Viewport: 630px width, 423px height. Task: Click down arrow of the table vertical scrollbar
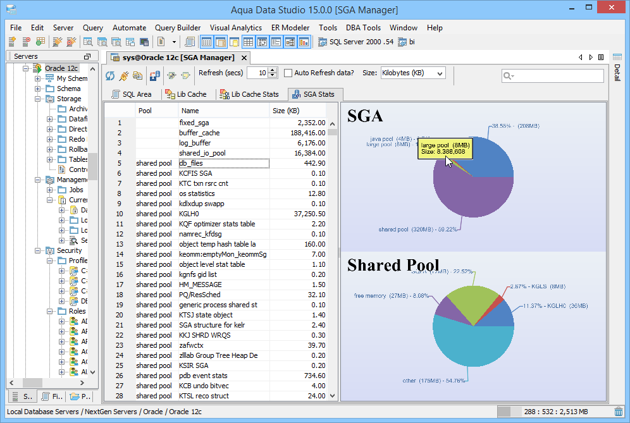(x=332, y=396)
